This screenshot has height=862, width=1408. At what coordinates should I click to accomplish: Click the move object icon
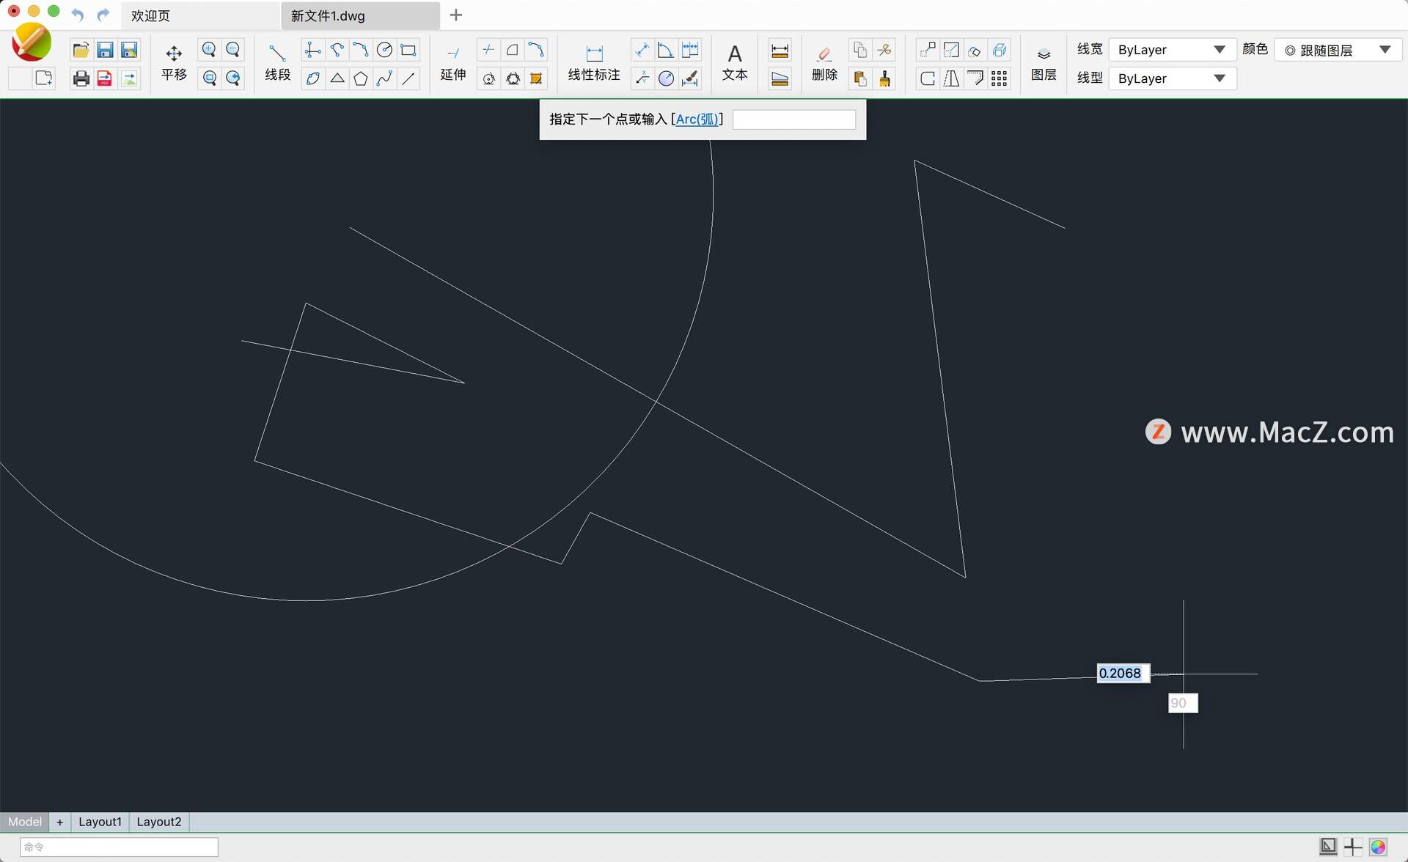coord(928,50)
